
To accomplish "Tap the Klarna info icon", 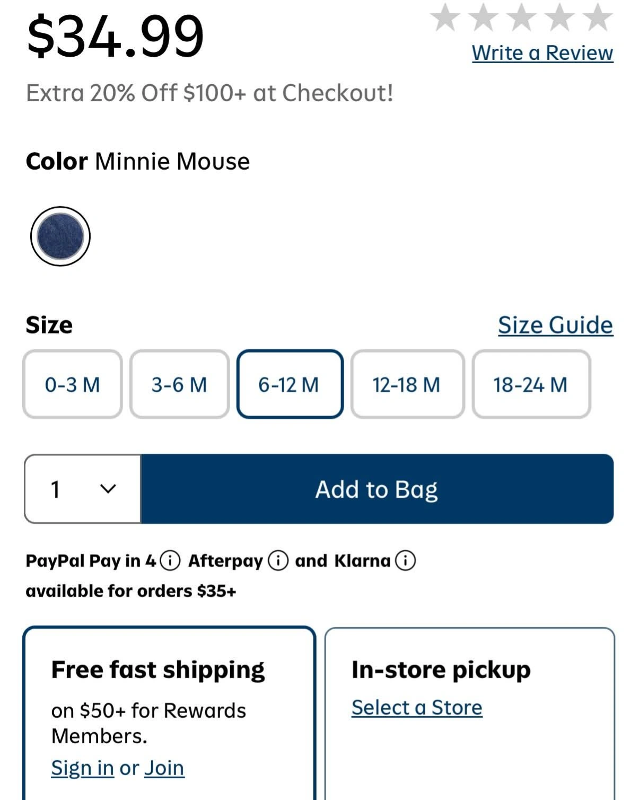I will click(x=406, y=560).
